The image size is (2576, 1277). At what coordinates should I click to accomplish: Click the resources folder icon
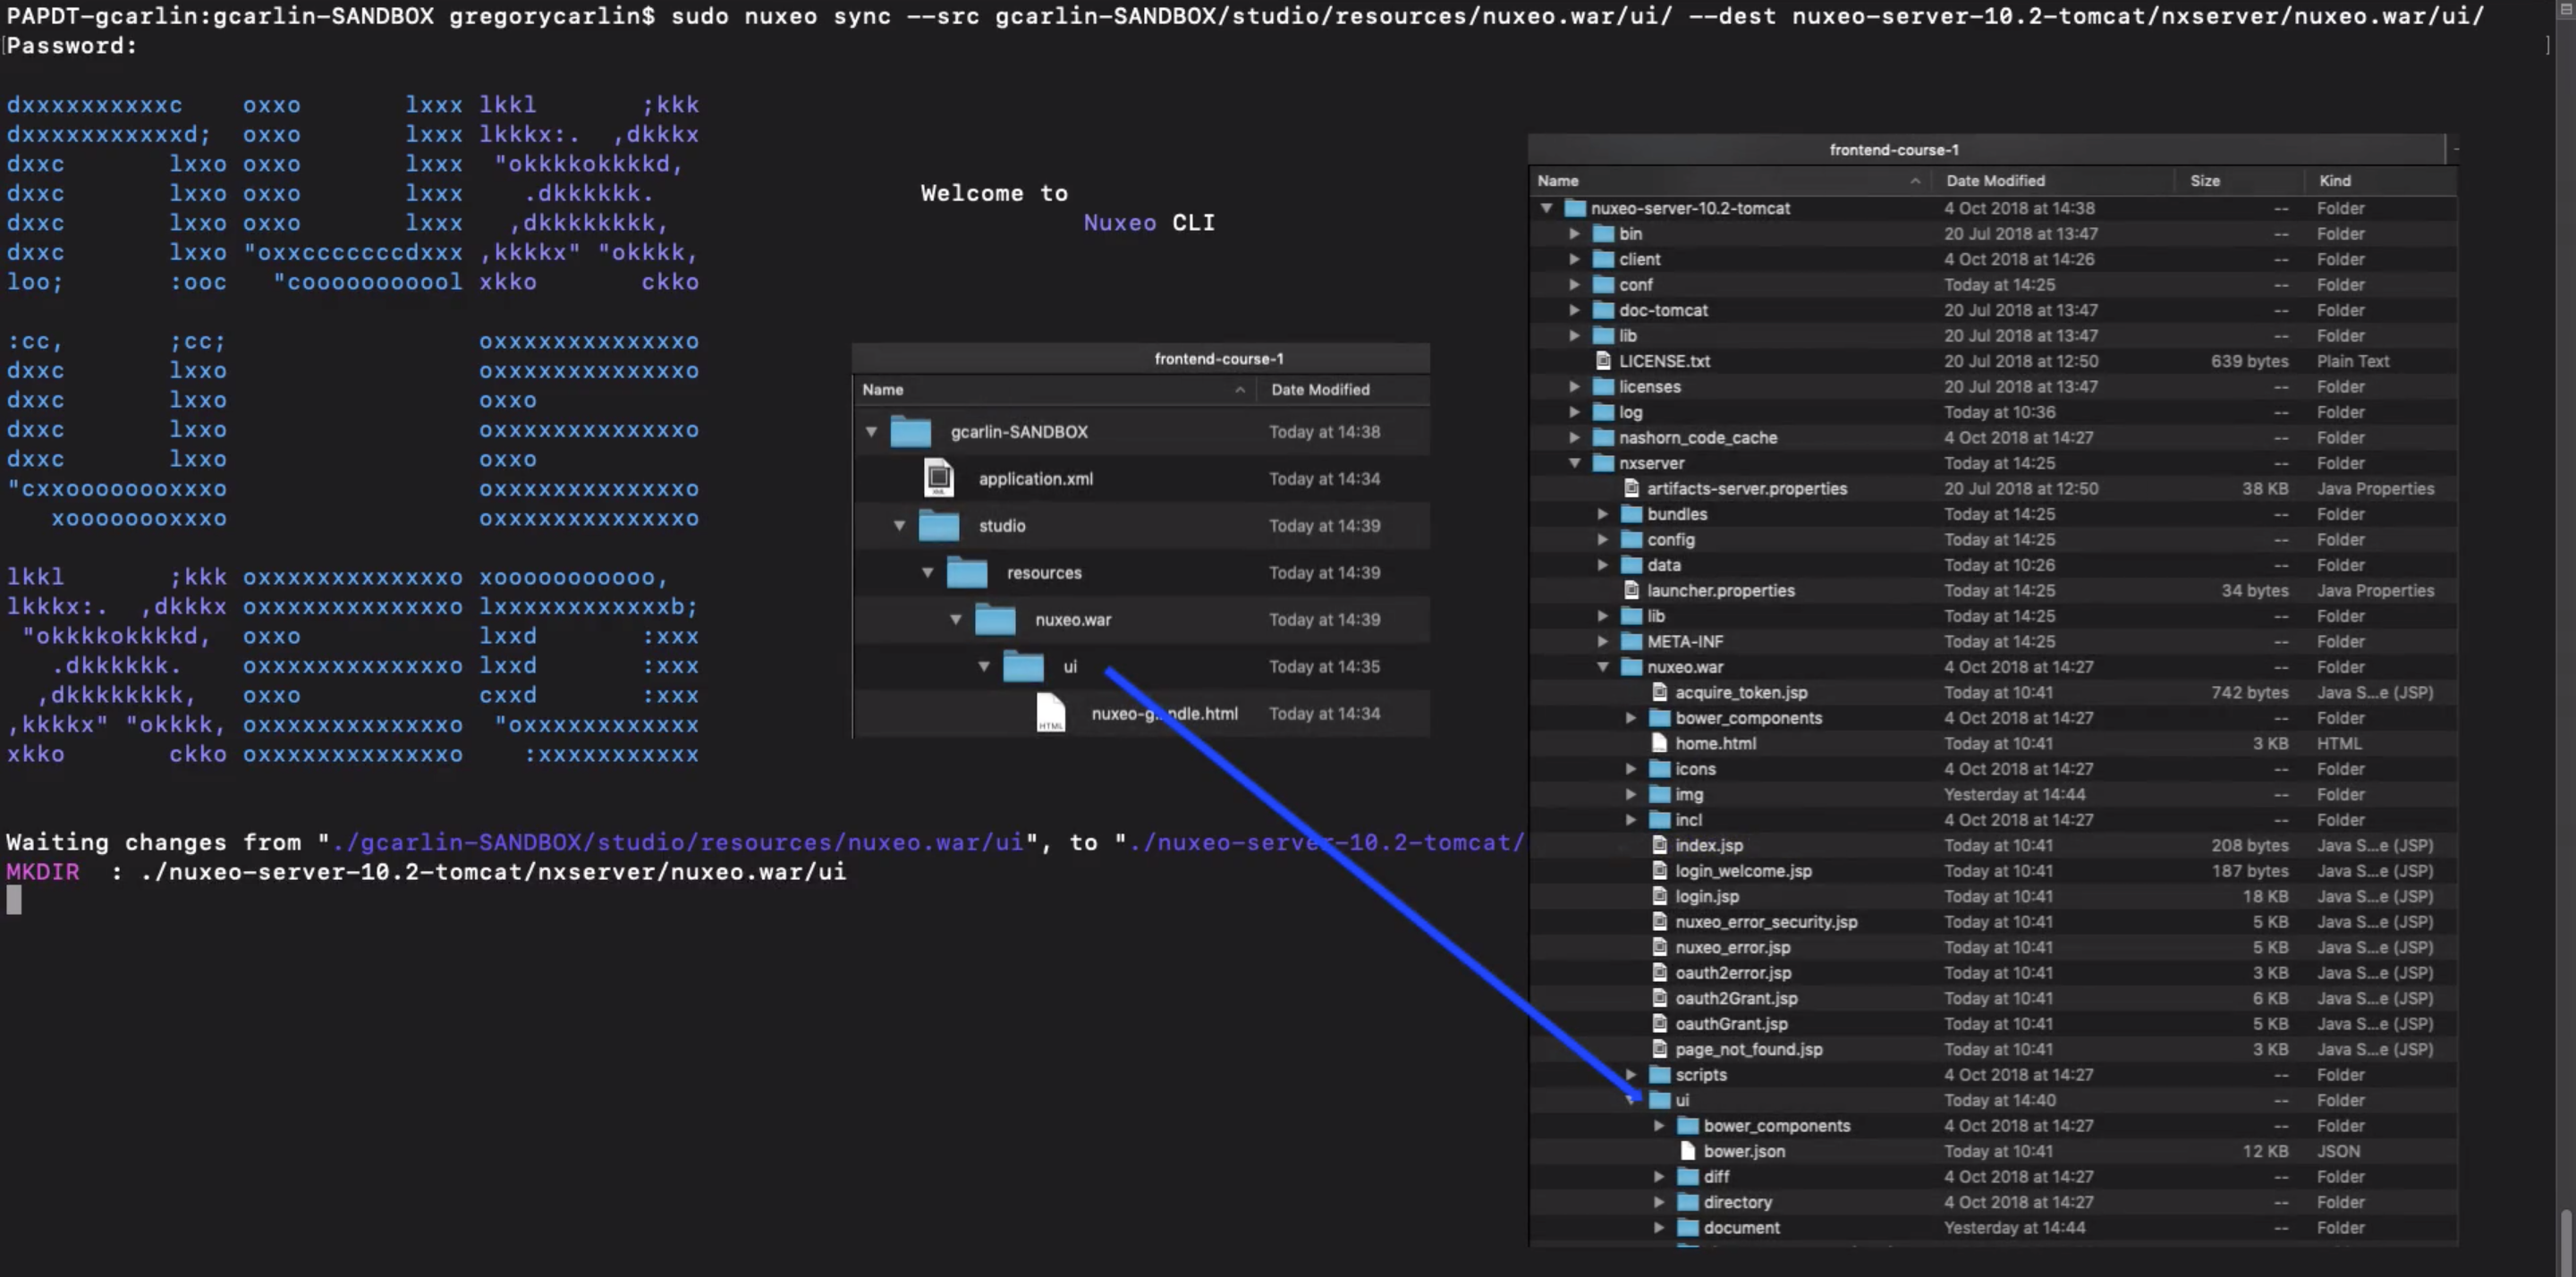[966, 572]
